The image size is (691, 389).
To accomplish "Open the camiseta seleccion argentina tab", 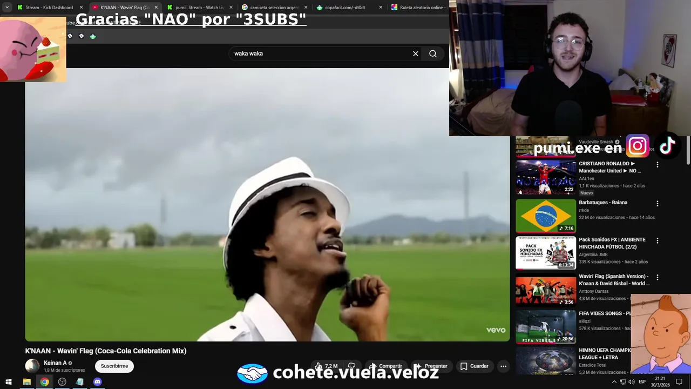I will (x=274, y=8).
